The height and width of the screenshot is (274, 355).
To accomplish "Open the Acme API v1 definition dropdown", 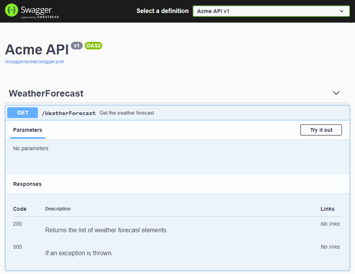I will coord(271,11).
